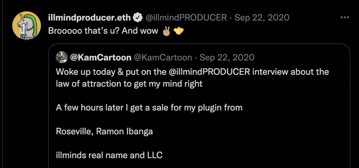This screenshot has width=359, height=168.
Task: Open quoted tweet via 'Roseville, Ramon Ibanga' line
Action: 104,131
